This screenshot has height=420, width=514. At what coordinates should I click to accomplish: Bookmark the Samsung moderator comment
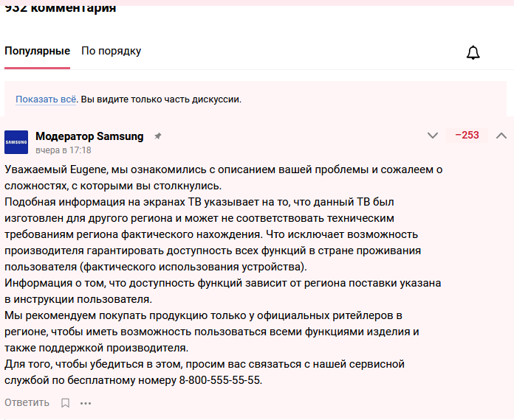click(65, 403)
